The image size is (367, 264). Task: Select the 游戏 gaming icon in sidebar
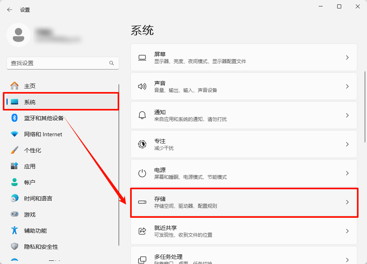pyautogui.click(x=12, y=214)
